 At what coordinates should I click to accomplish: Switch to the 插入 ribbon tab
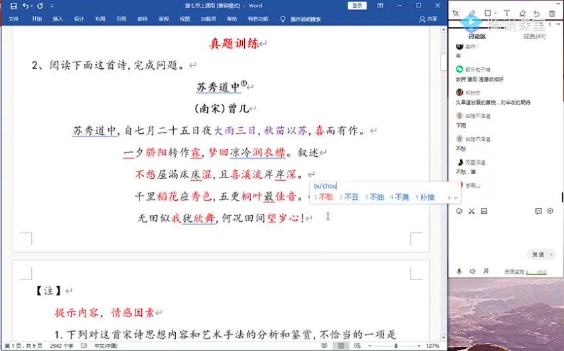pyautogui.click(x=58, y=19)
